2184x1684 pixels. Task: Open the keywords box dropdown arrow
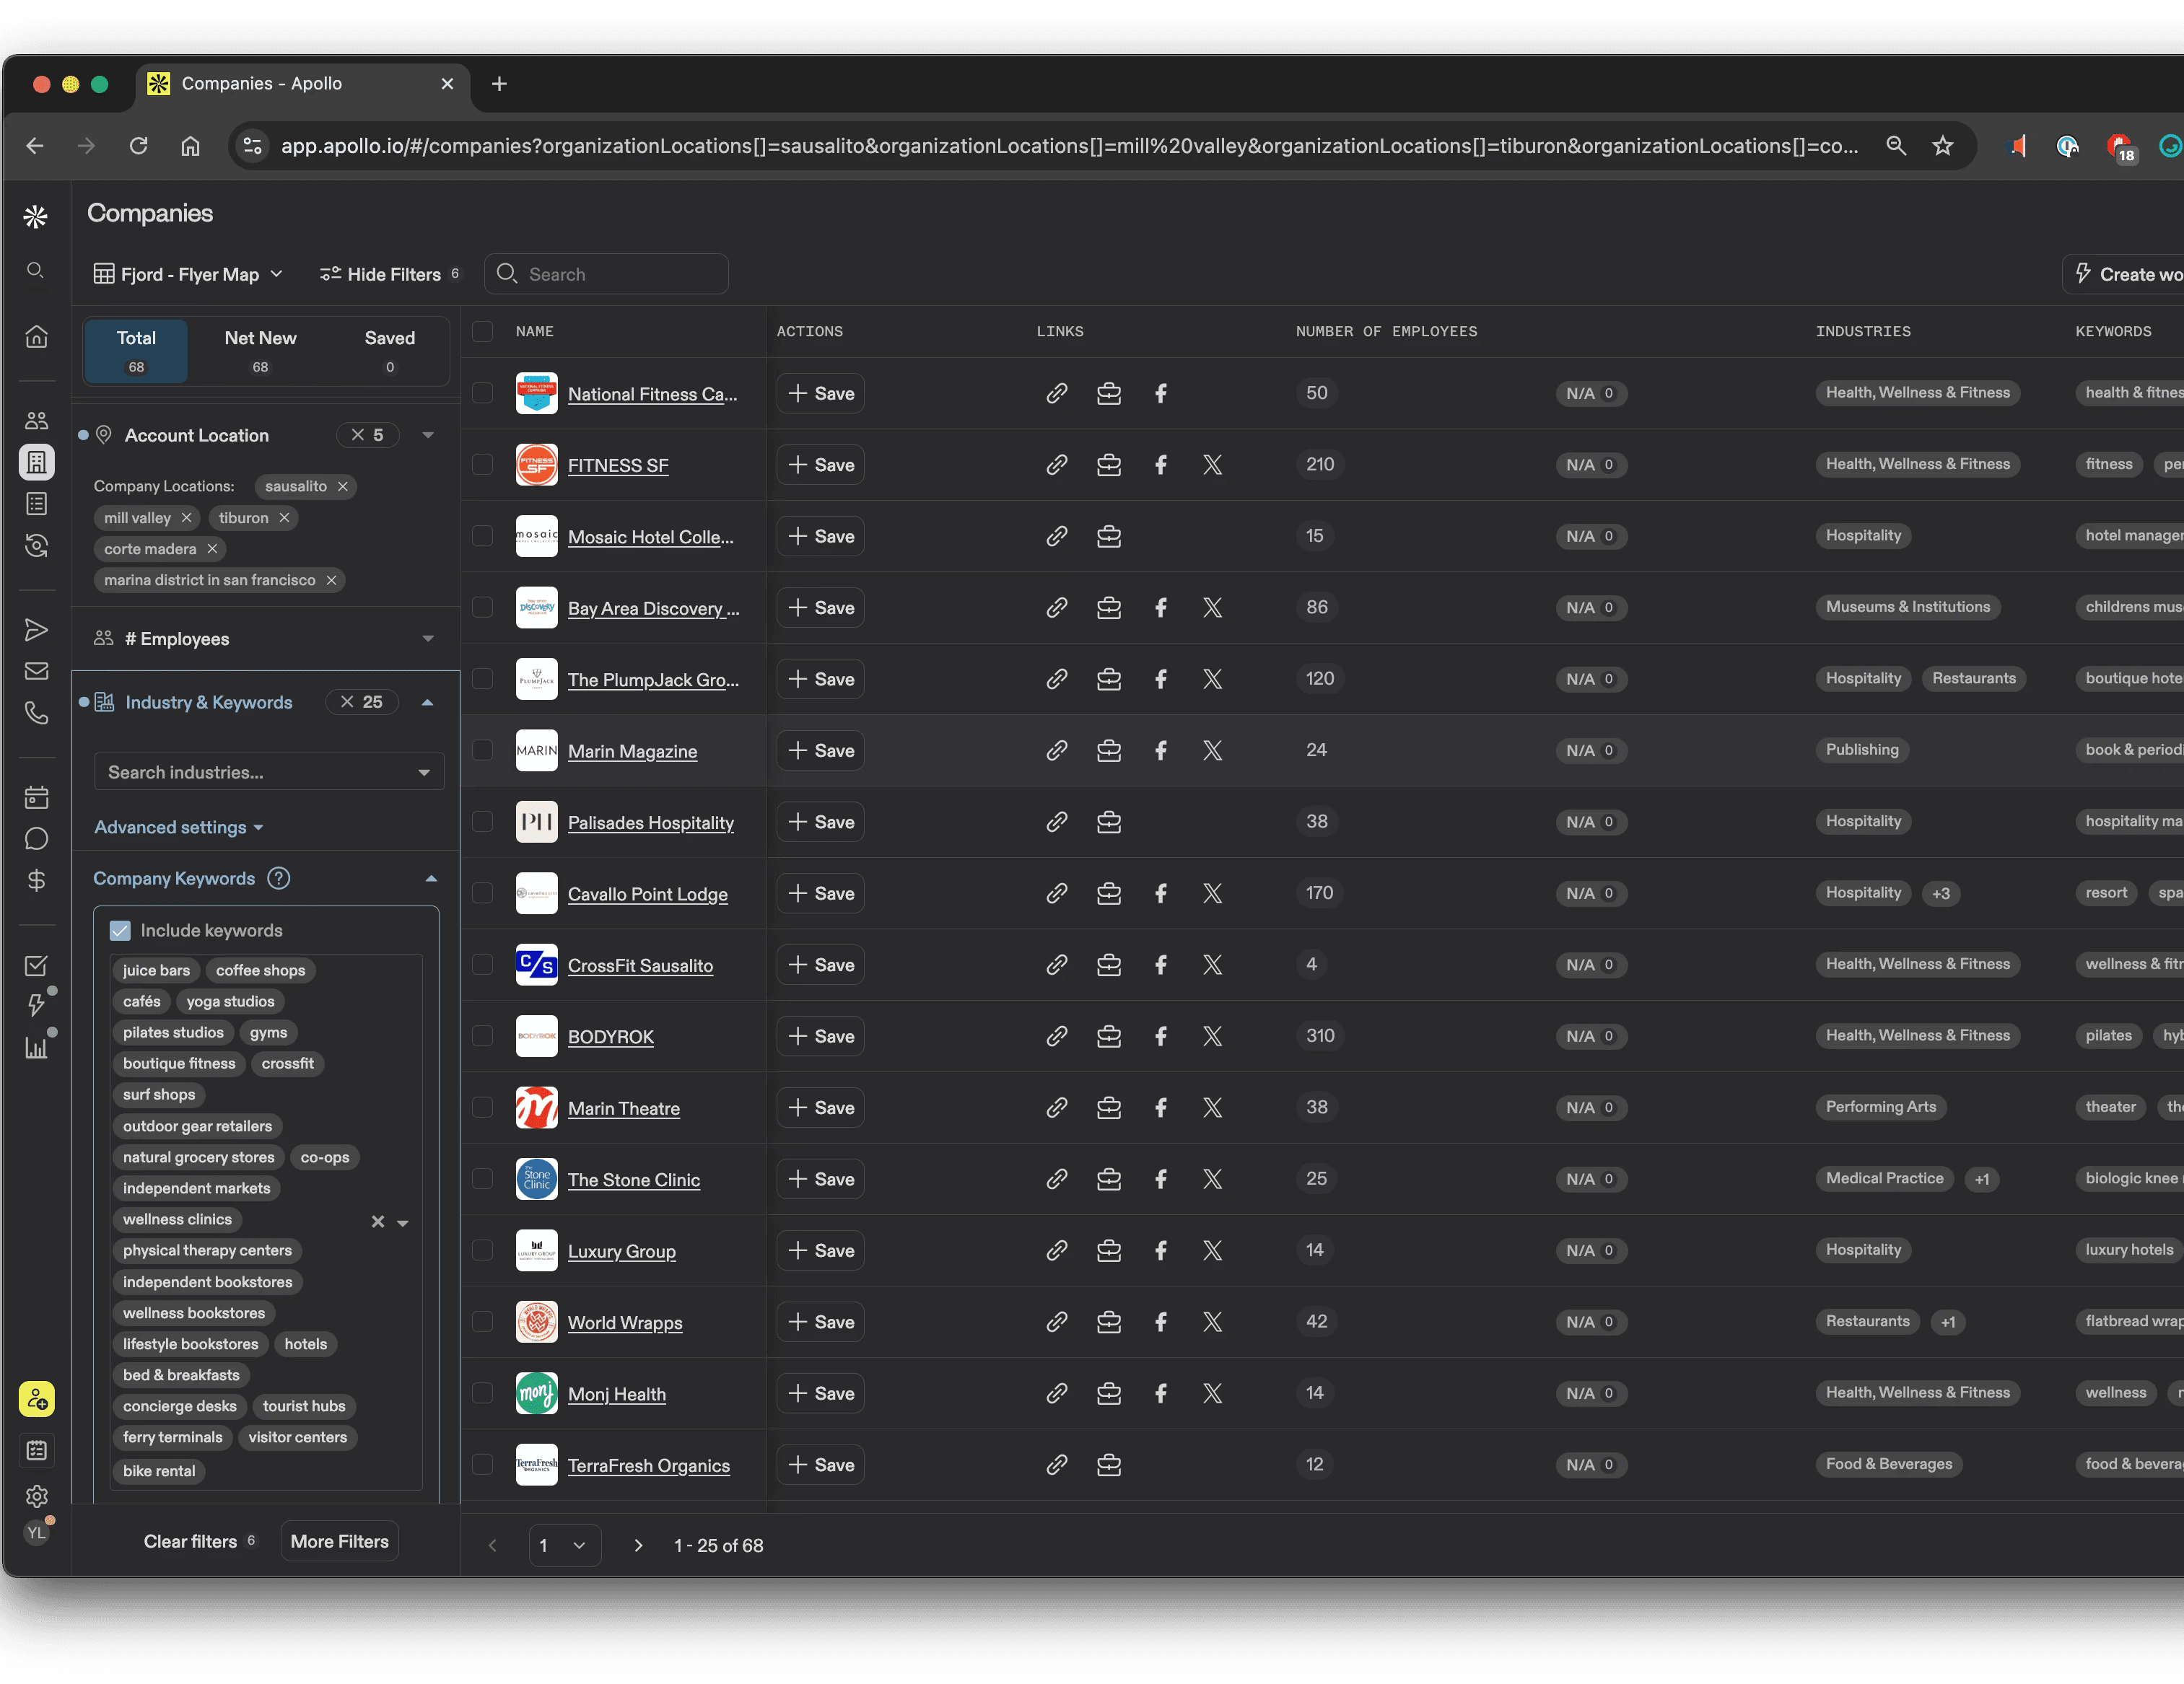[x=403, y=1222]
